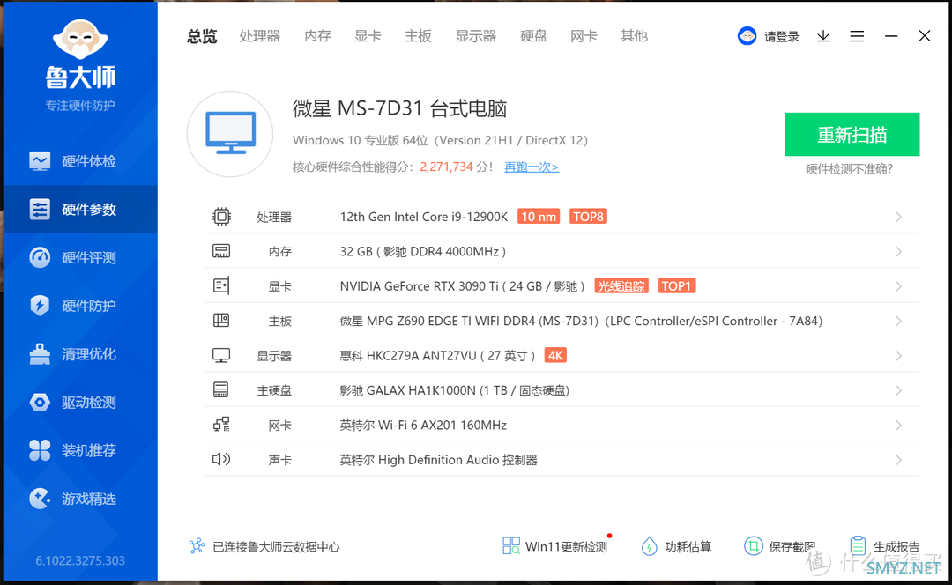The width and height of the screenshot is (952, 585).
Task: Open 硬件体检 hardware checkup in sidebar
Action: point(80,161)
